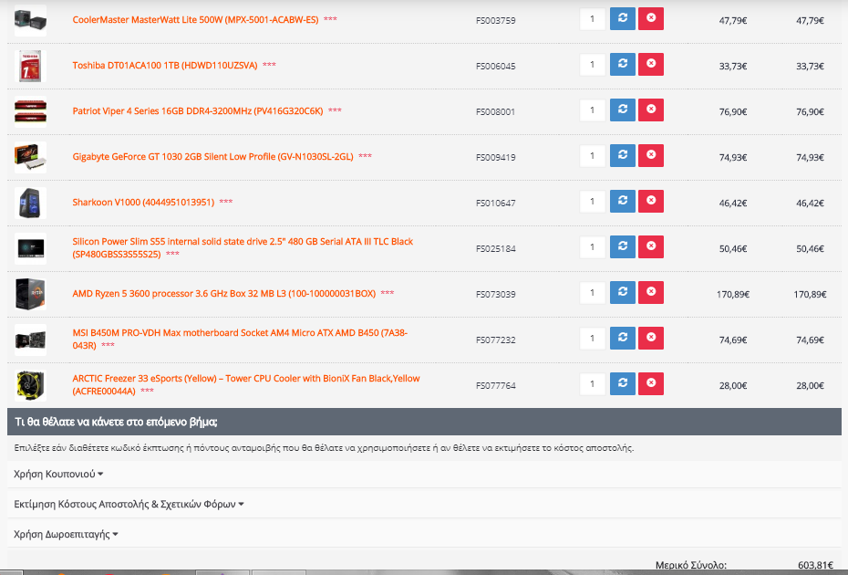Update quantity for Gigabyte GeForce GT 1030
Screen dimensions: 848x575
pyautogui.click(x=623, y=155)
